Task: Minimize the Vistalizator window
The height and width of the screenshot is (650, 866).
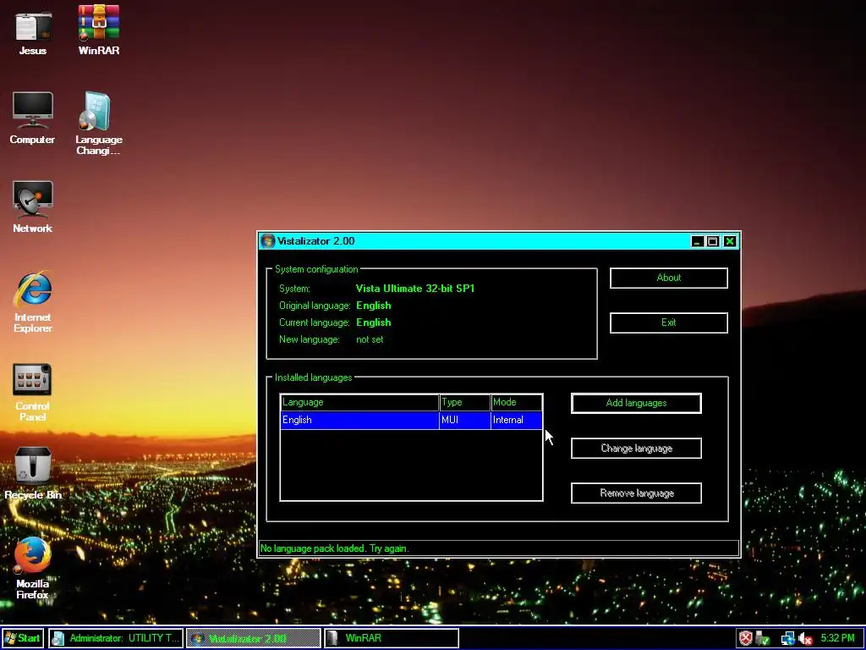Action: coord(698,241)
